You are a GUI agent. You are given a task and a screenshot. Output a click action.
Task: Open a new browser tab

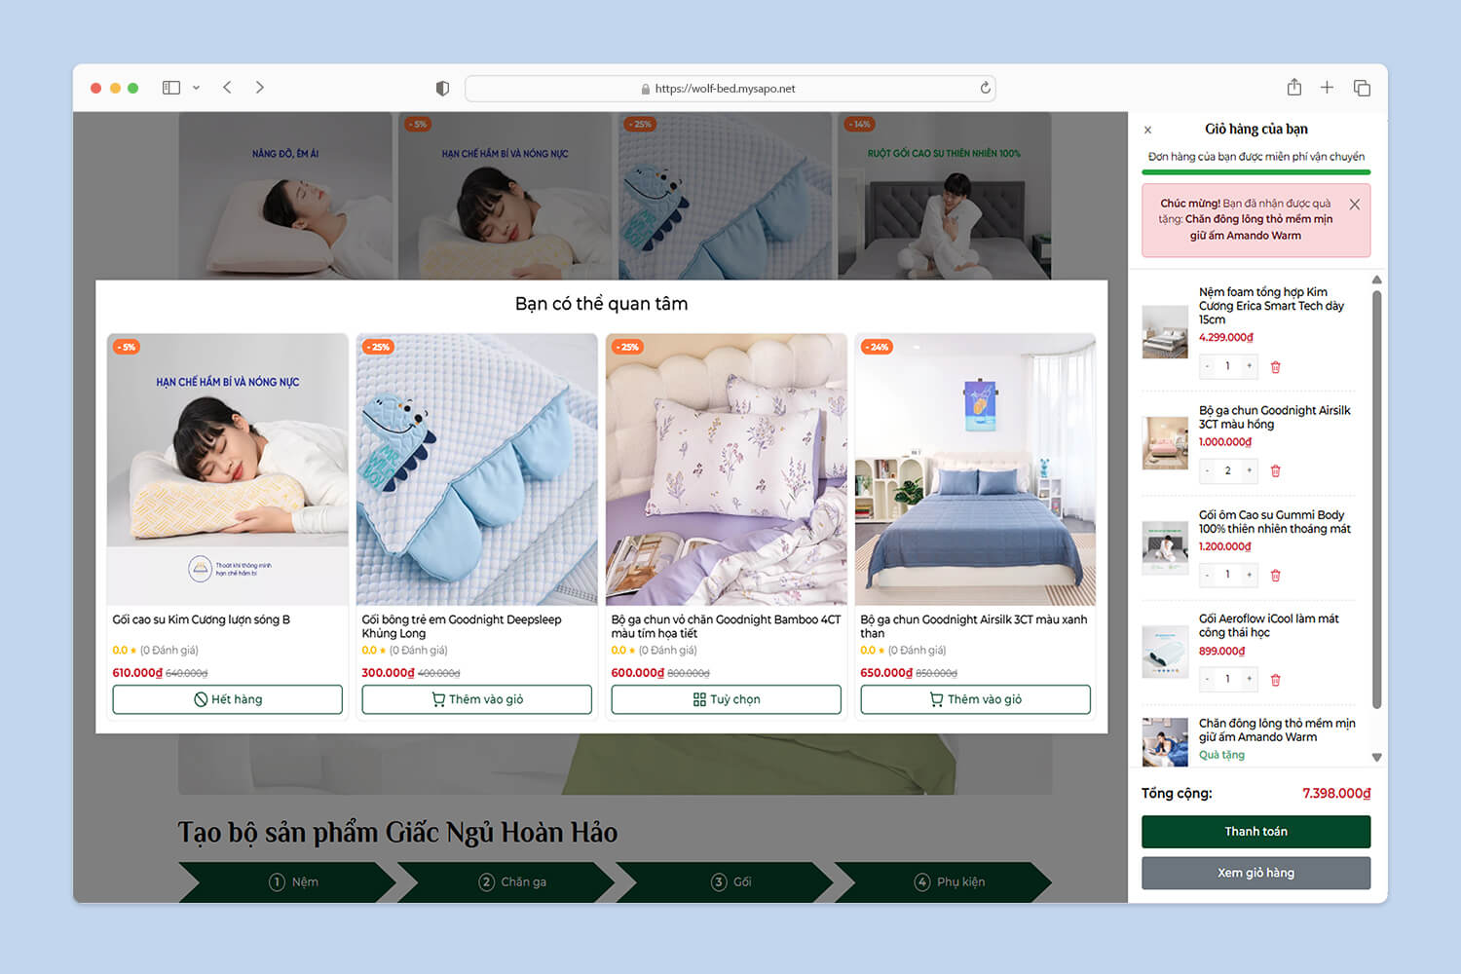[1327, 88]
